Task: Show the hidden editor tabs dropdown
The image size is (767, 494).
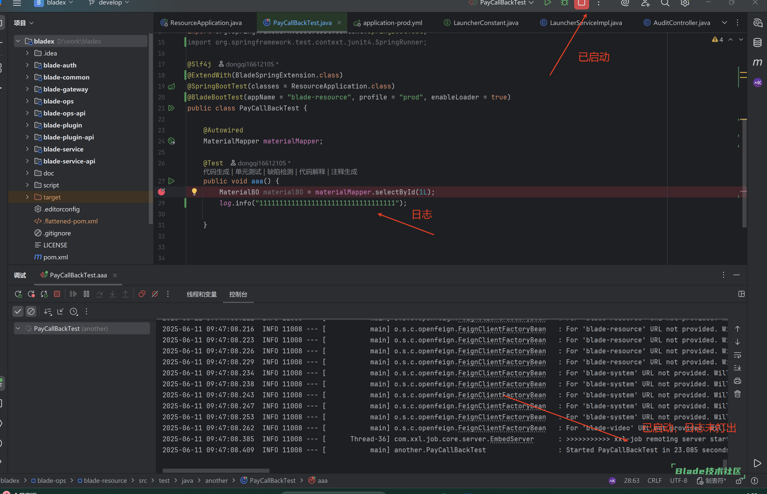Action: [724, 22]
